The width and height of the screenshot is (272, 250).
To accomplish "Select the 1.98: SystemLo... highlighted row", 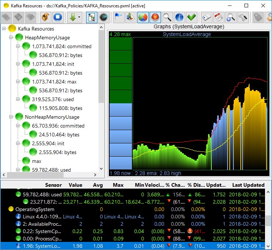I will (133, 246).
